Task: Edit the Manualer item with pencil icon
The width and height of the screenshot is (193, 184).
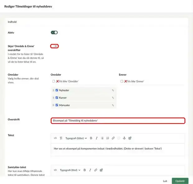Action: tap(113, 105)
